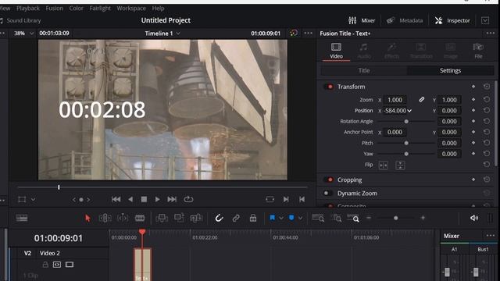Screen dimensions: 500x281
Task: Expand the Inspector panel with the top-right arrow box
Action: point(485,20)
